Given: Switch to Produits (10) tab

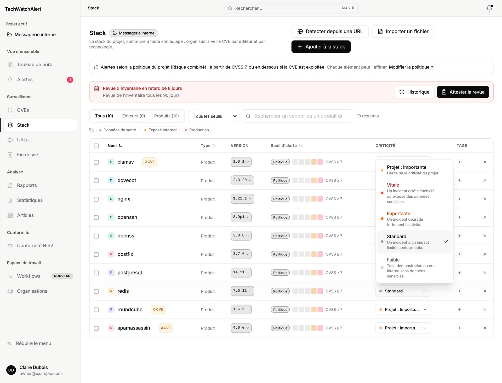Looking at the screenshot, I should (167, 116).
